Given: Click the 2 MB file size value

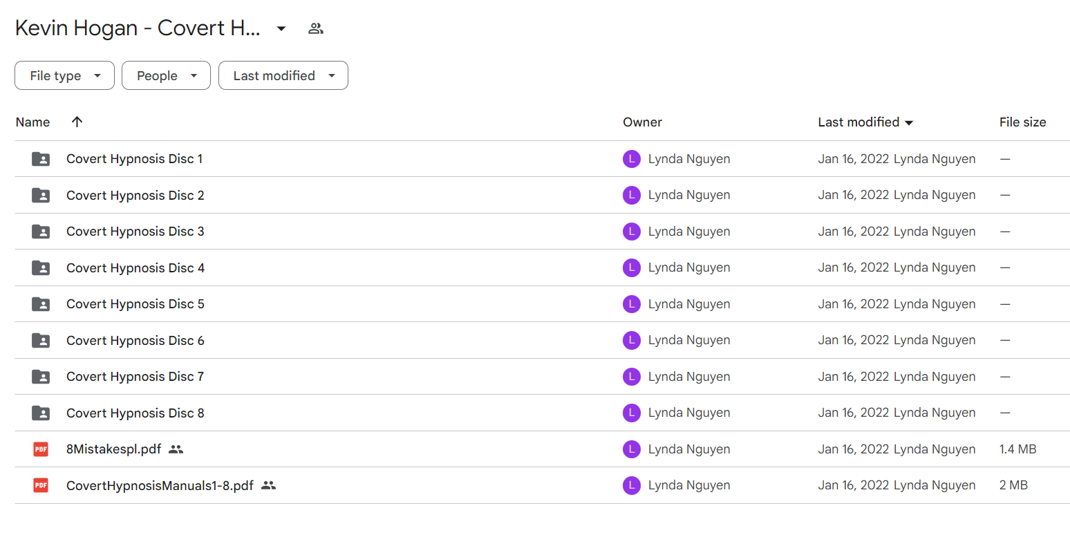Looking at the screenshot, I should [1013, 485].
